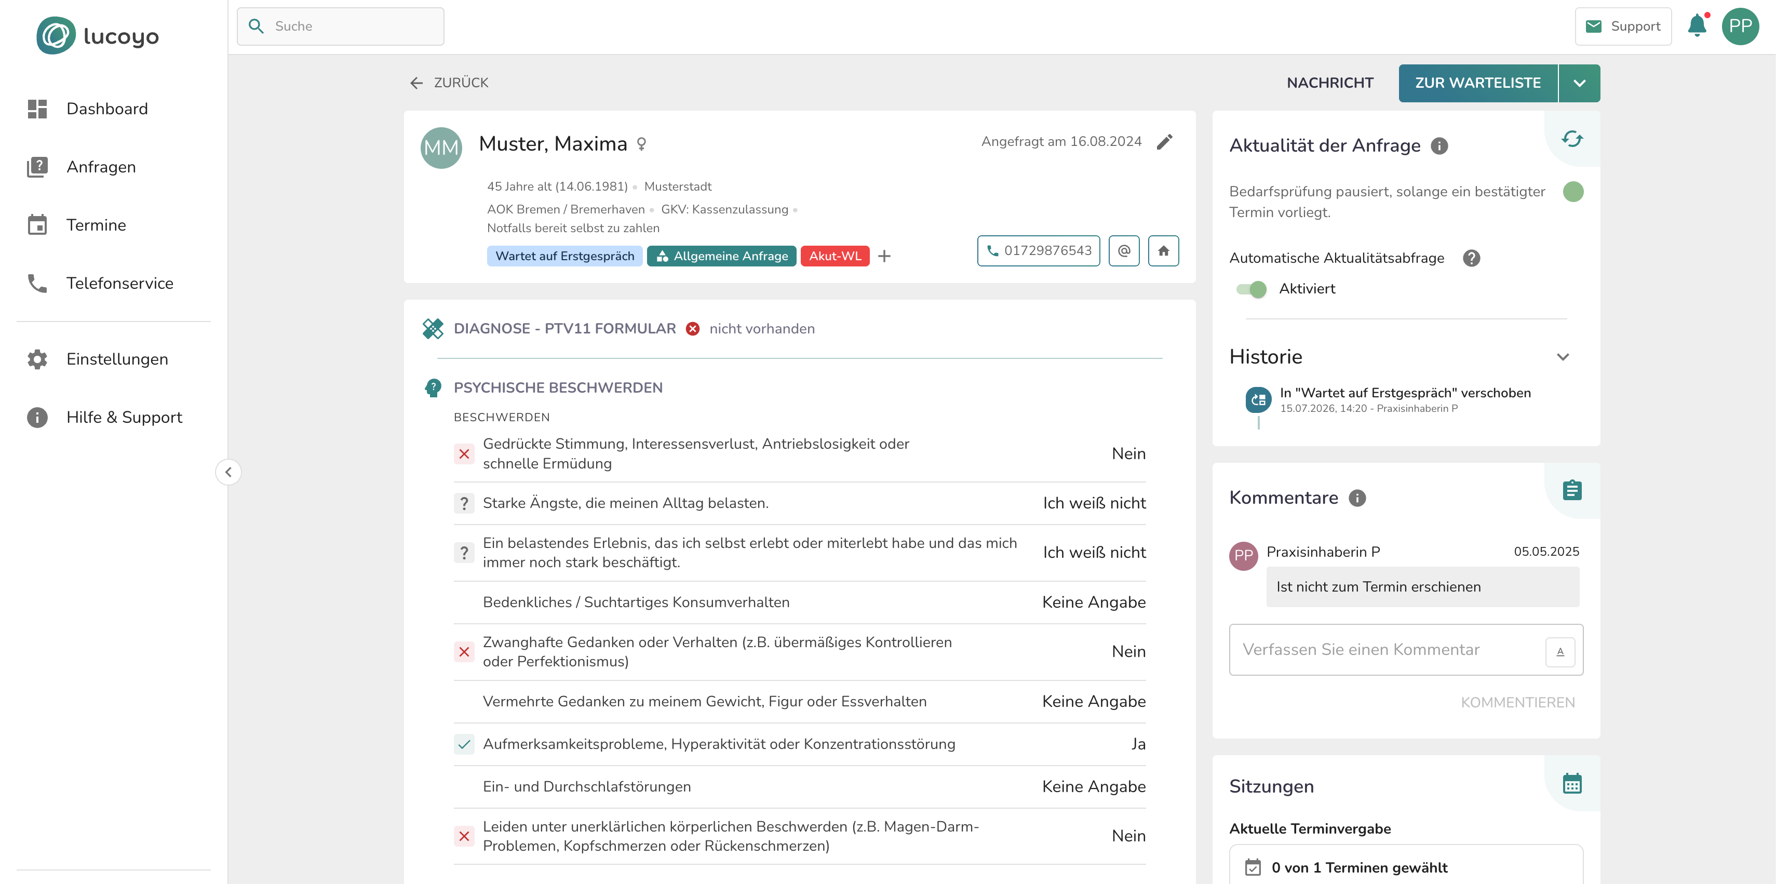Click the Verfassen Sie einen Kommentar field
This screenshot has height=884, width=1776.
click(1387, 650)
